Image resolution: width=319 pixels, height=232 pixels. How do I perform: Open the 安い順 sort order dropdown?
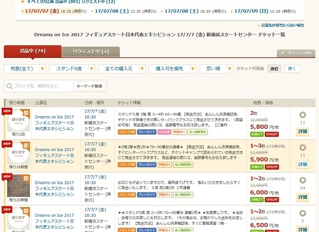point(216,69)
